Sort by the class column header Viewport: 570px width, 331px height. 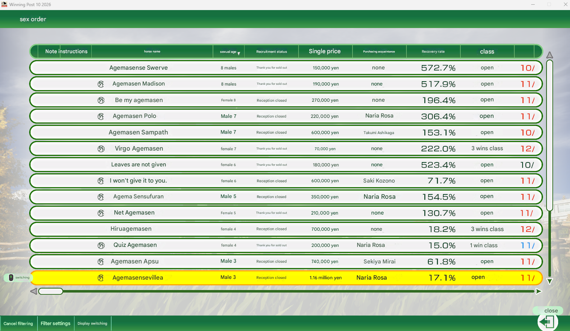[487, 52]
